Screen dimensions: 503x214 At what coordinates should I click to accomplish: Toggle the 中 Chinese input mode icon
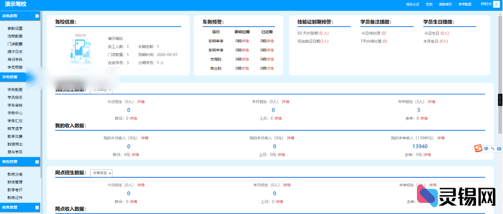[486, 149]
